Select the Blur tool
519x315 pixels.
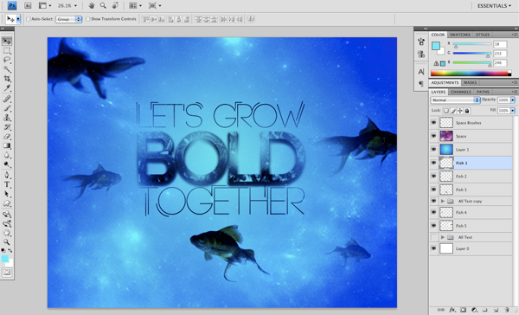click(x=7, y=155)
